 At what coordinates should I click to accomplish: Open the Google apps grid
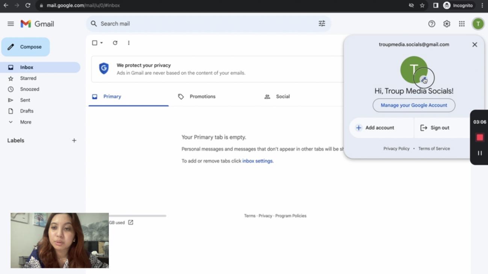462,24
